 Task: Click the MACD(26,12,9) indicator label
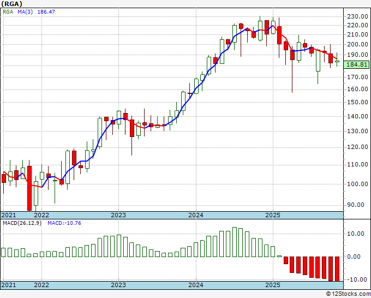coord(22,223)
